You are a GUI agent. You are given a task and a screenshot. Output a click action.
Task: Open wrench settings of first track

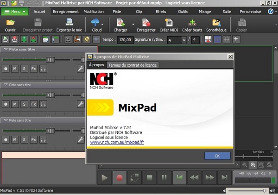pyautogui.click(x=81, y=69)
